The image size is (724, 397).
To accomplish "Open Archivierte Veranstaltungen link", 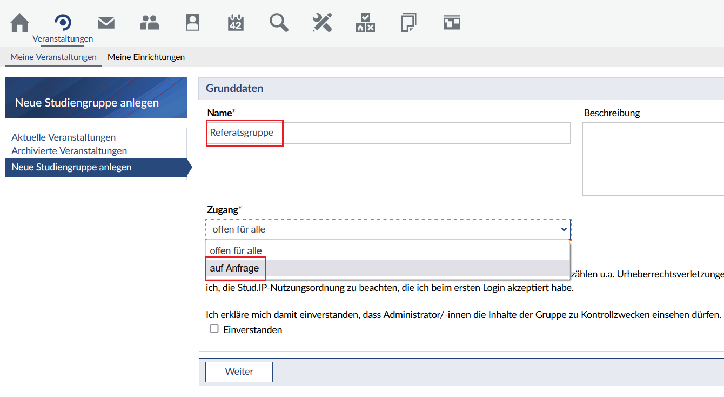I will coord(69,151).
